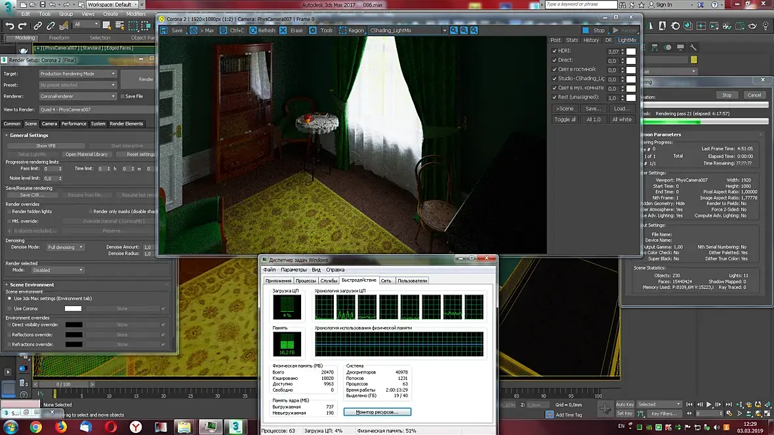Open the Modifiers menu
This screenshot has width=774, height=435.
[x=136, y=14]
